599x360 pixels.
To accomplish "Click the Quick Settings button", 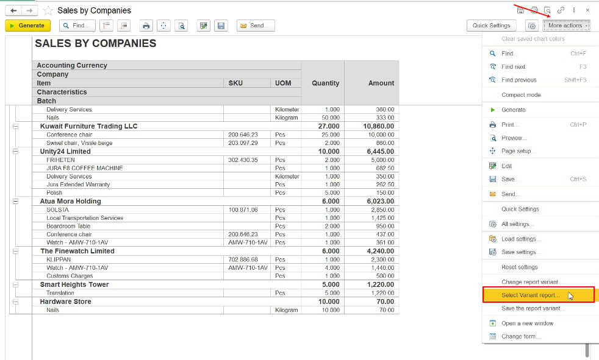I will (491, 26).
